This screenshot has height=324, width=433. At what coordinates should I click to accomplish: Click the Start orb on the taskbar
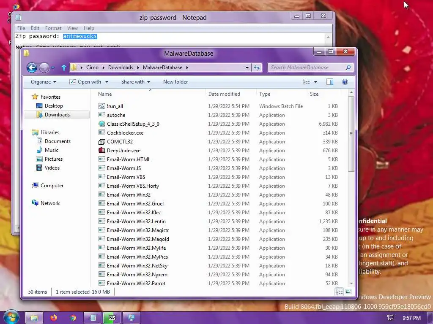point(11,317)
